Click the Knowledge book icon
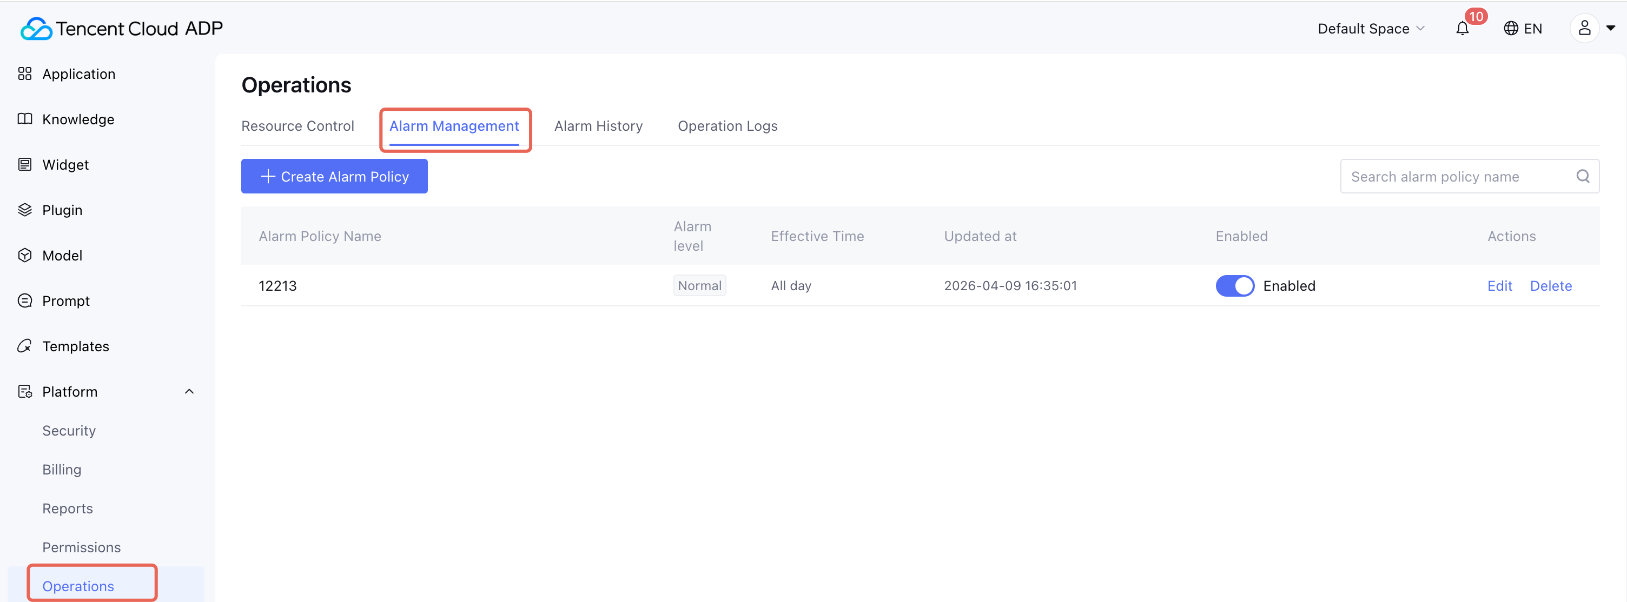Viewport: 1627px width, 602px height. click(x=25, y=119)
